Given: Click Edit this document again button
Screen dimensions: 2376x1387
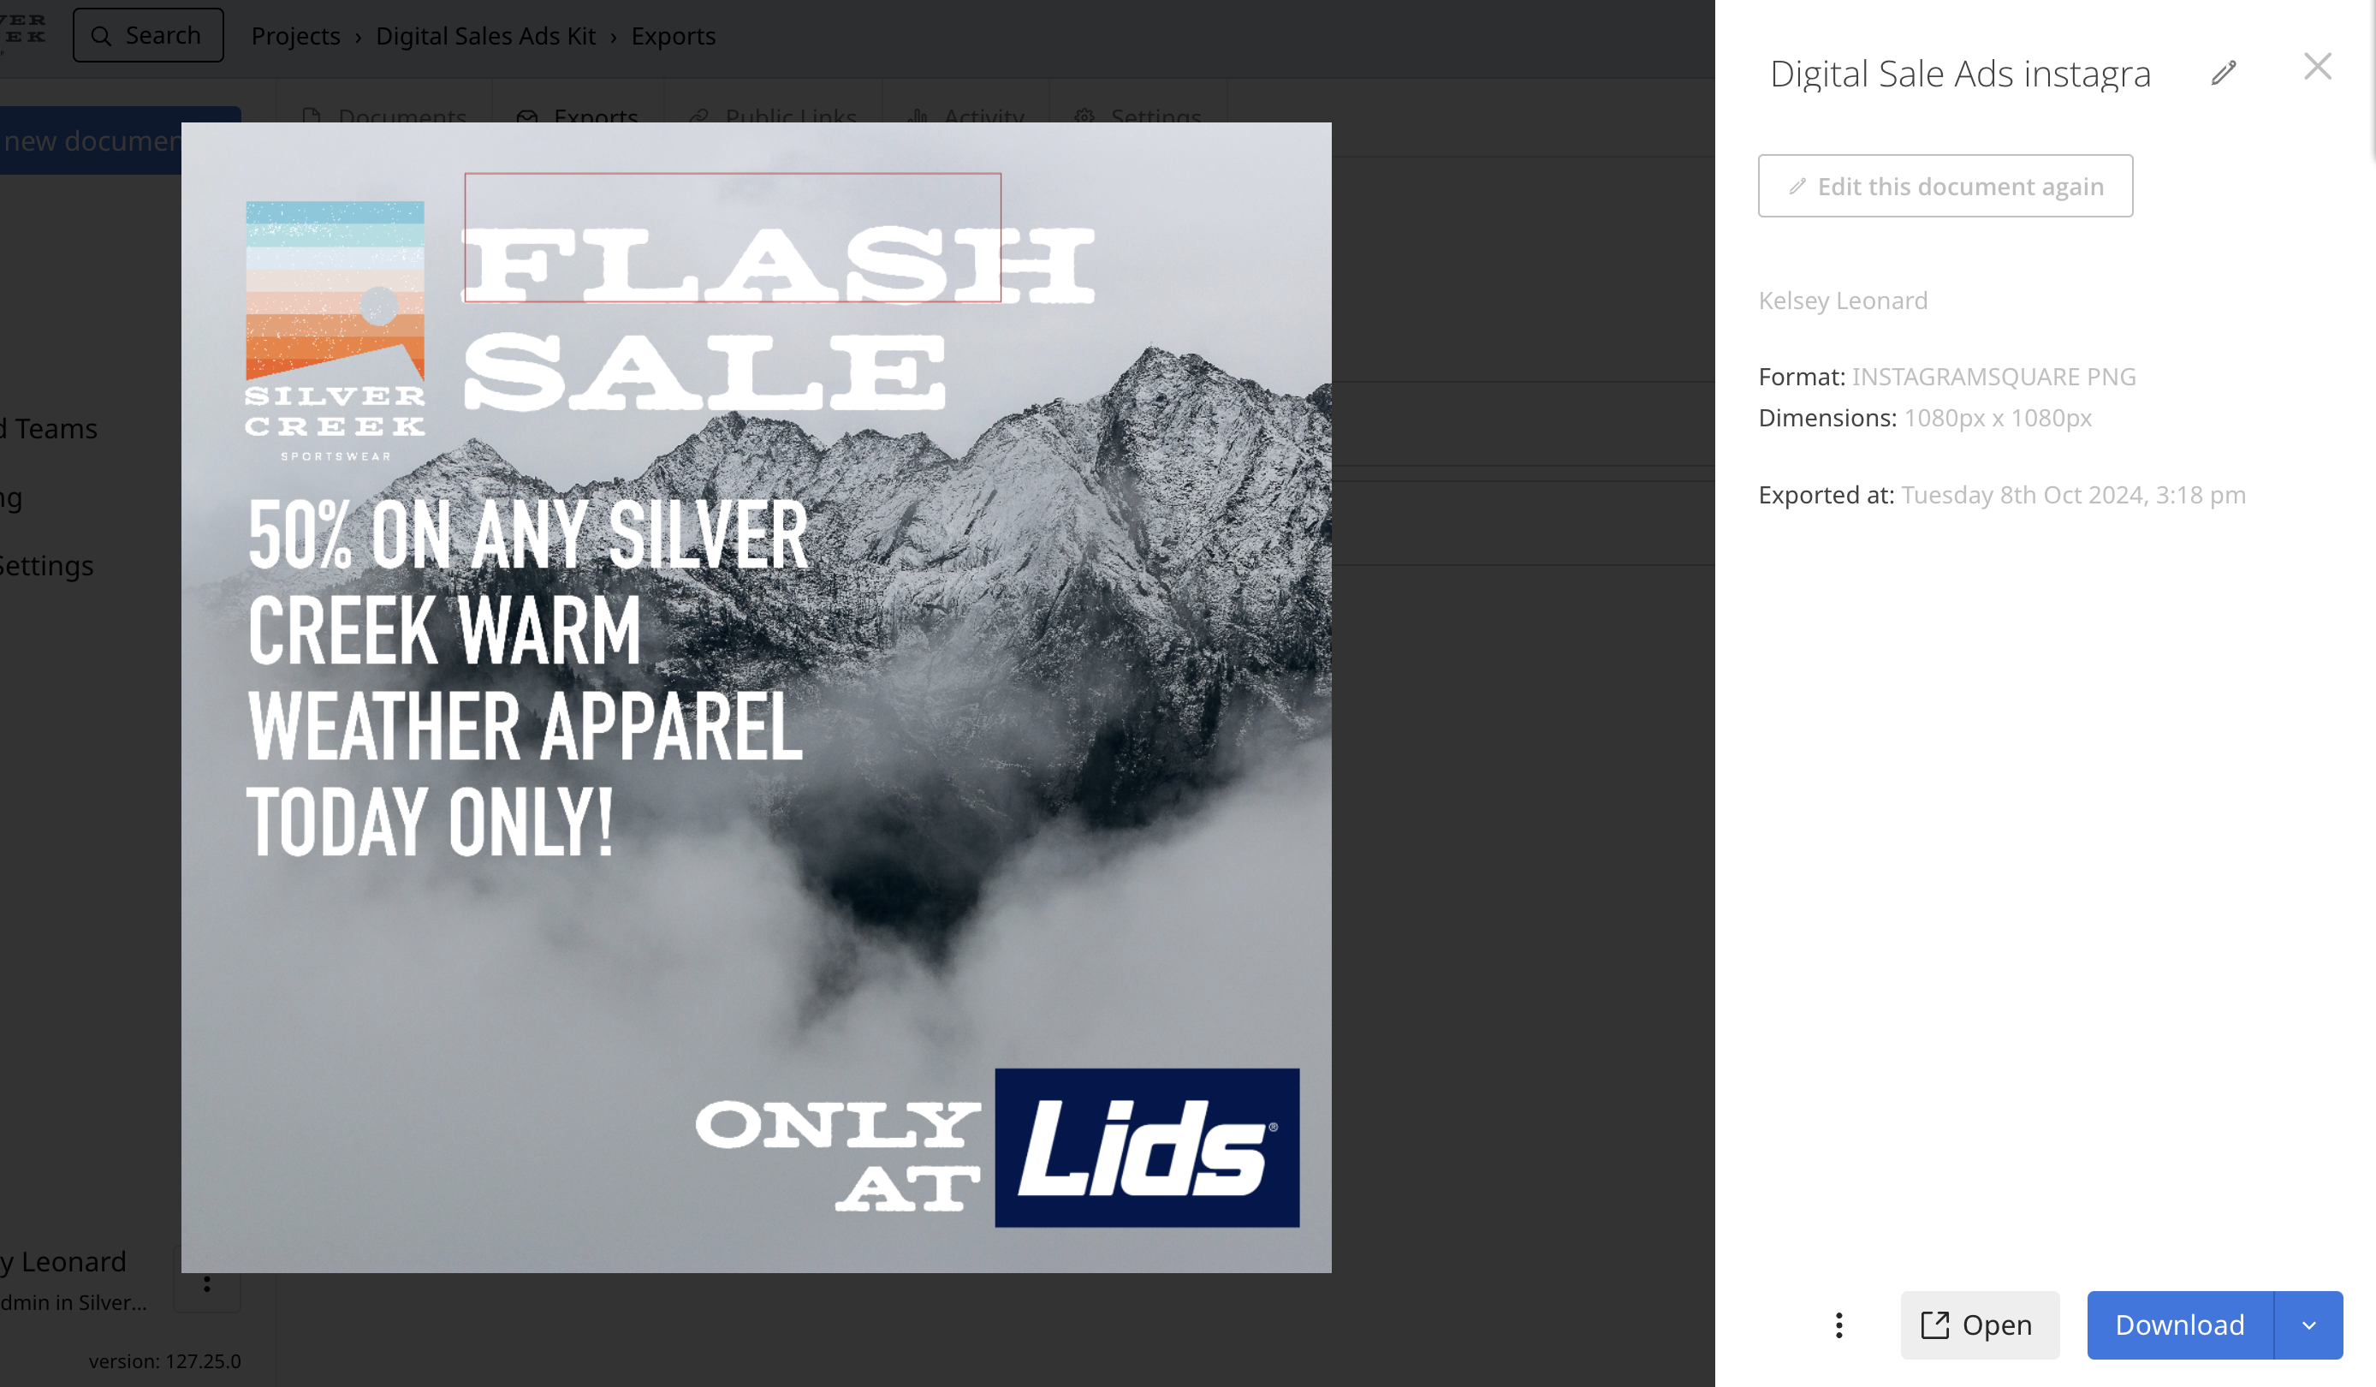Looking at the screenshot, I should (x=1945, y=187).
